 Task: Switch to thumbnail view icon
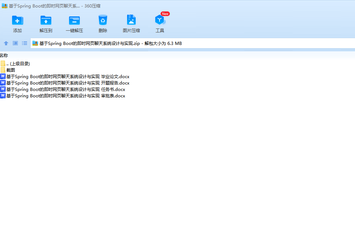point(15,43)
